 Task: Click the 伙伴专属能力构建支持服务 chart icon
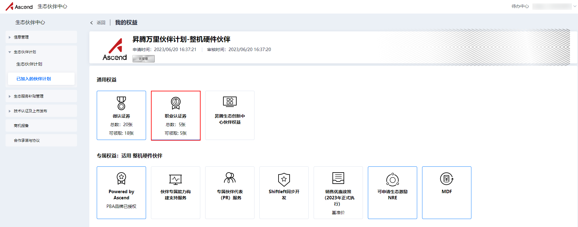[176, 179]
